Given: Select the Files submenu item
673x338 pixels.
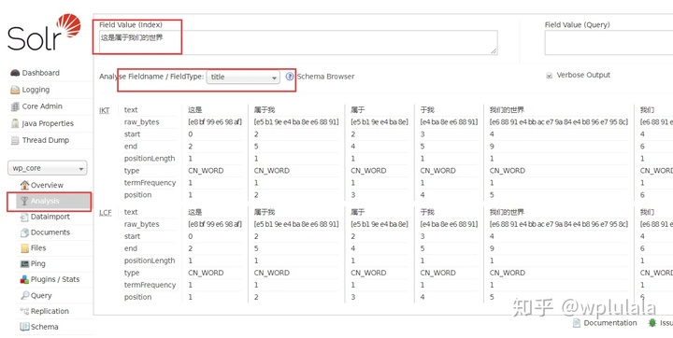Looking at the screenshot, I should point(38,248).
